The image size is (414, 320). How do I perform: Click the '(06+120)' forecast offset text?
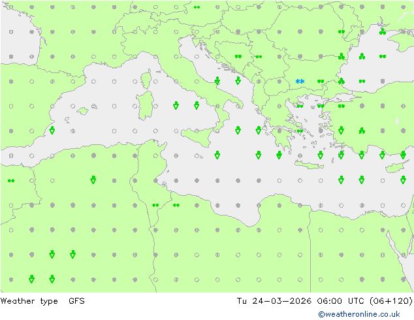(391, 301)
